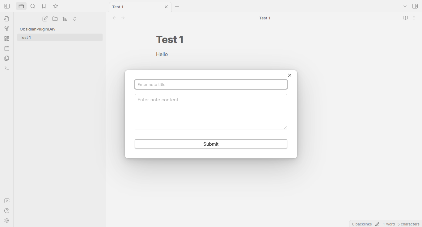
Task: Open the graph view
Action: tap(7, 29)
